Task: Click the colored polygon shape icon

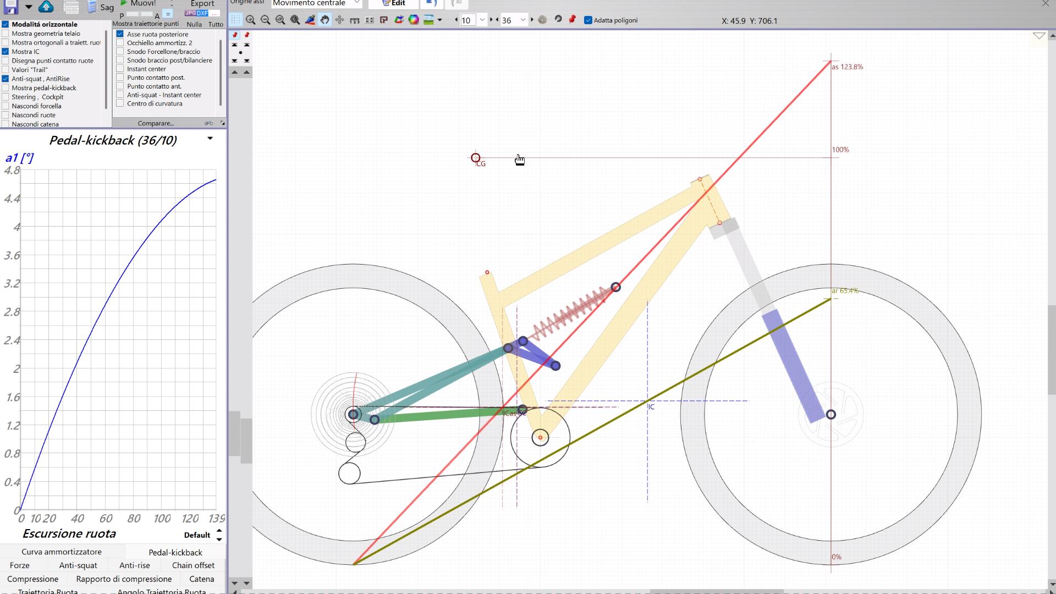Action: pos(399,20)
